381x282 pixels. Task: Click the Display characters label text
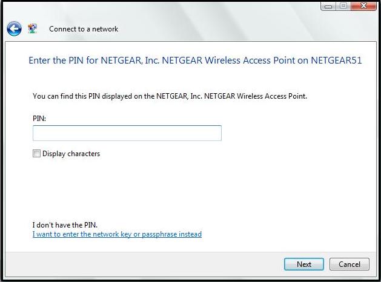(x=71, y=154)
